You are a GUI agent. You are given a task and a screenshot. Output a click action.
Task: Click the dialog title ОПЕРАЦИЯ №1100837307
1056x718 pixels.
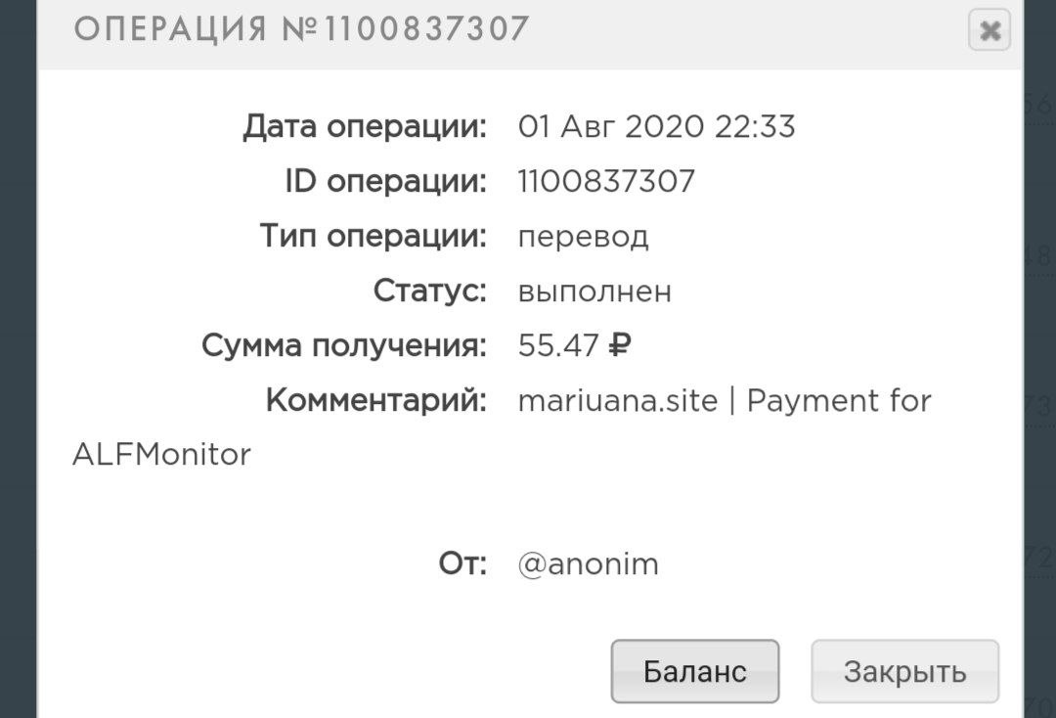301,29
